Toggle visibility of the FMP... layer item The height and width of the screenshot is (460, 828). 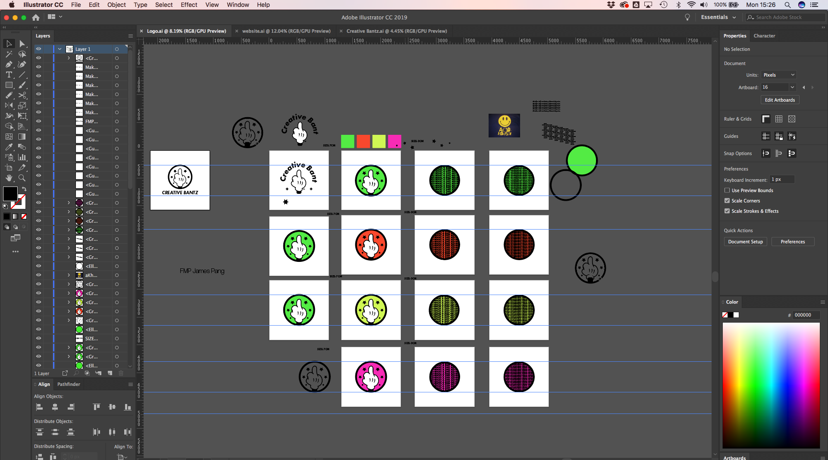coord(38,121)
